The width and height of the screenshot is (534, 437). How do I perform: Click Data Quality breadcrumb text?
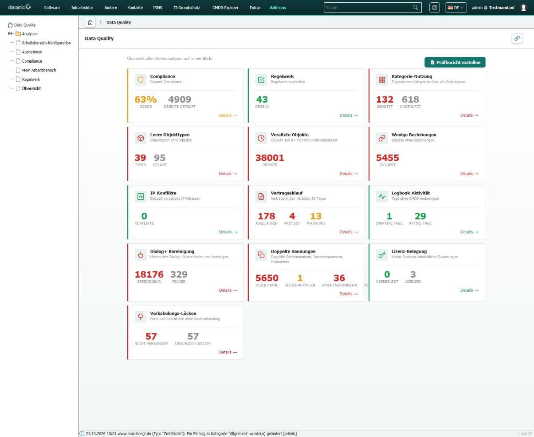tap(118, 22)
